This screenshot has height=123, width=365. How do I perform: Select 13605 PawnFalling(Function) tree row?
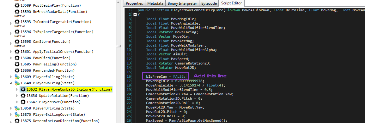click(x=48, y=64)
